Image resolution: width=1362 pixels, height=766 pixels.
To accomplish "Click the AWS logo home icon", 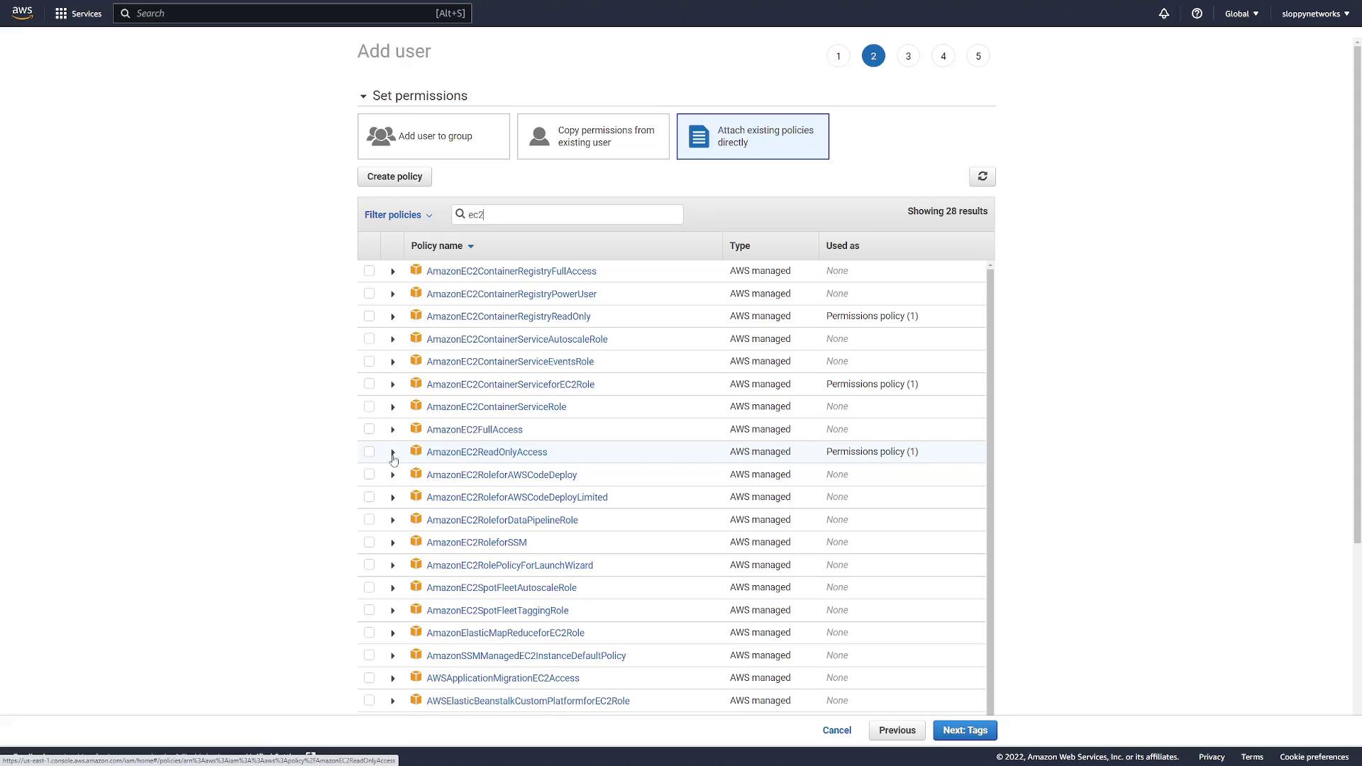I will point(22,13).
